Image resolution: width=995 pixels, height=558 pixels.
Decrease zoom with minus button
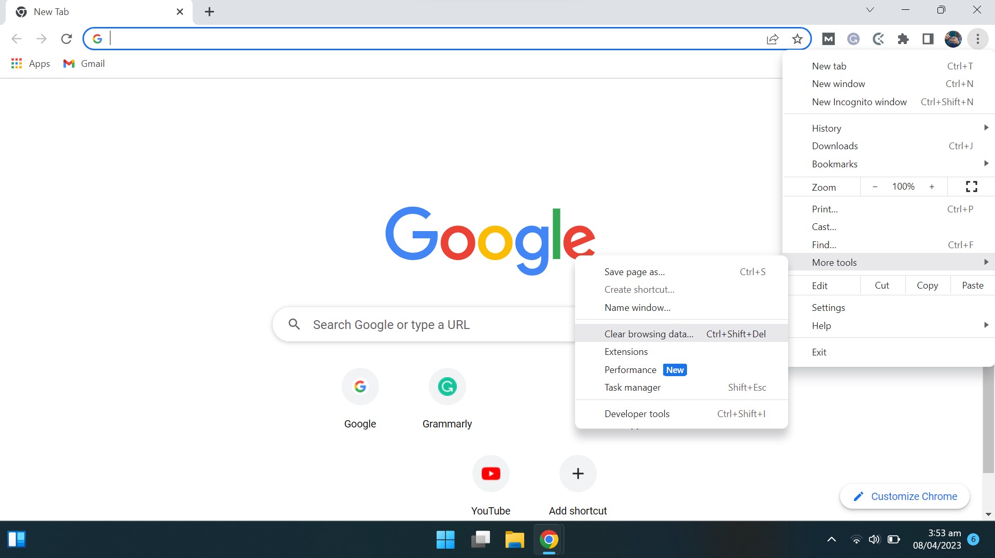click(x=875, y=187)
